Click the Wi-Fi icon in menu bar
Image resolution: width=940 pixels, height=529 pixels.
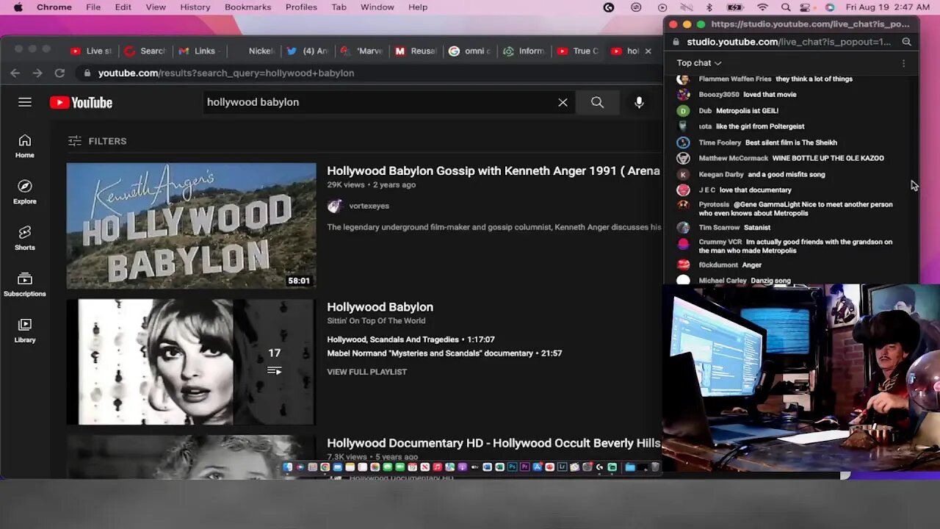pos(763,7)
